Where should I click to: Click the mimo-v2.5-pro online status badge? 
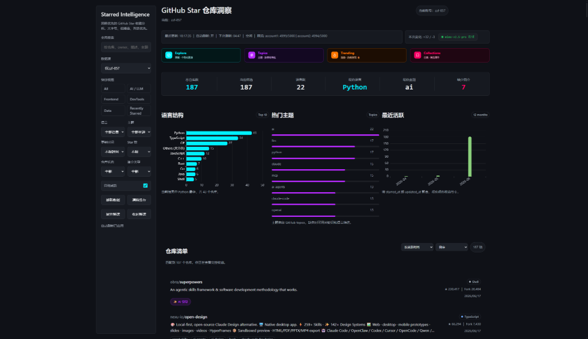pos(458,37)
